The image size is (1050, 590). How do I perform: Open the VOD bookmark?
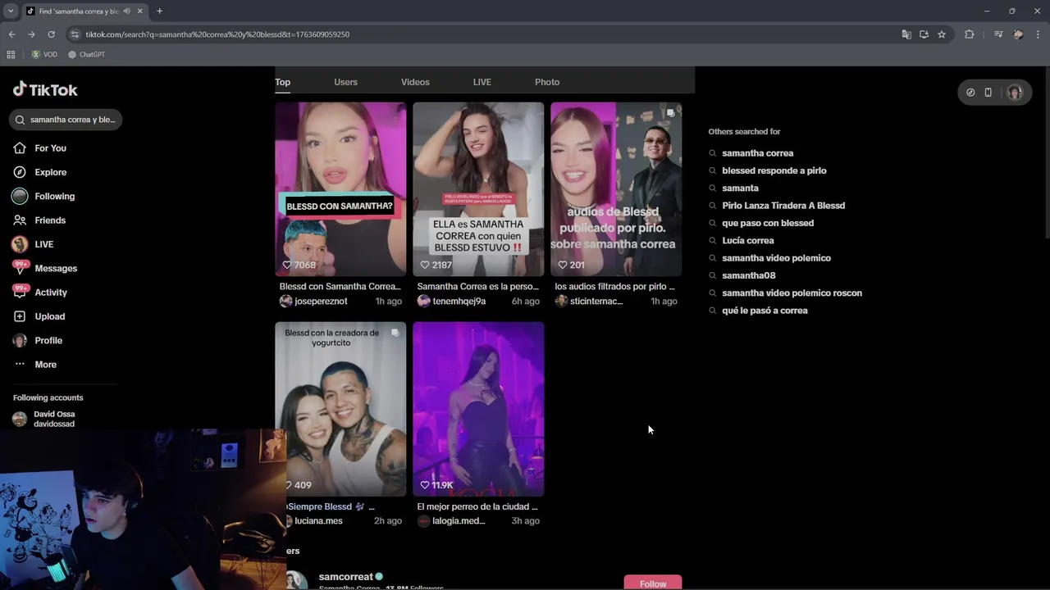44,55
